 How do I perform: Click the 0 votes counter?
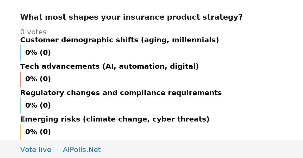[33, 32]
